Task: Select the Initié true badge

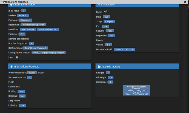Action: (x=106, y=17)
